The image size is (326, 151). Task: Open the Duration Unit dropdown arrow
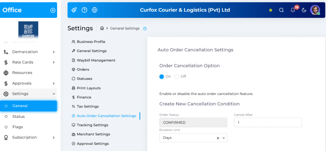[x=223, y=138]
